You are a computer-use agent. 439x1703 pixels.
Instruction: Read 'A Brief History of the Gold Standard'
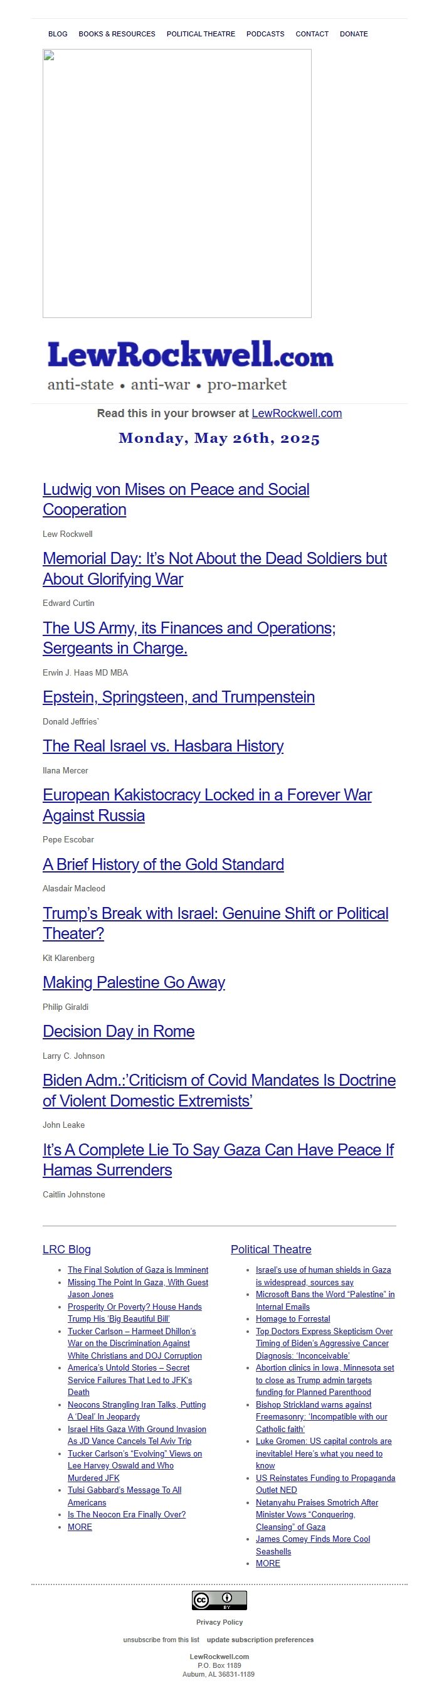163,864
